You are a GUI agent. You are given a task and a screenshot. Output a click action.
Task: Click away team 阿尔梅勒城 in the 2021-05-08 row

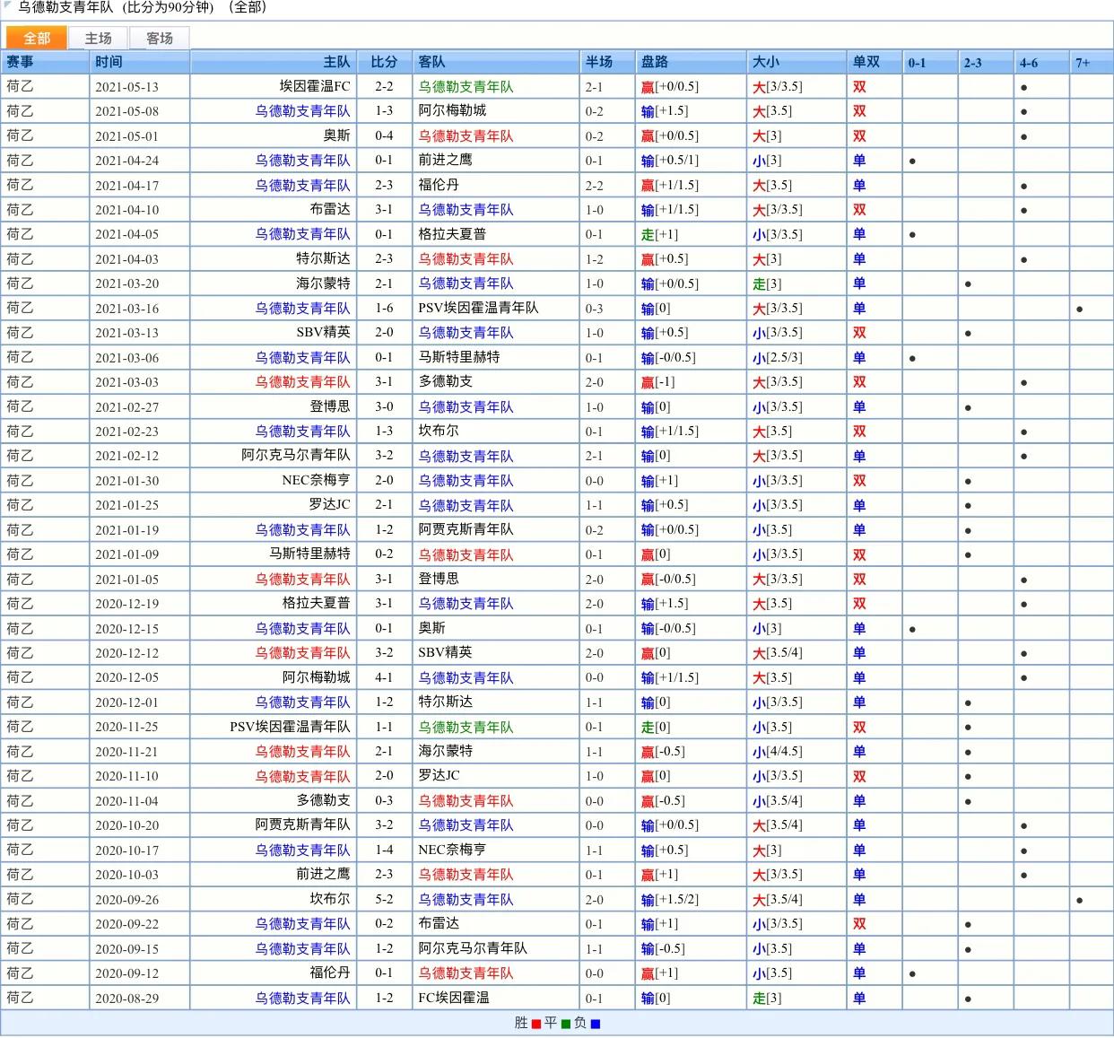tap(452, 110)
